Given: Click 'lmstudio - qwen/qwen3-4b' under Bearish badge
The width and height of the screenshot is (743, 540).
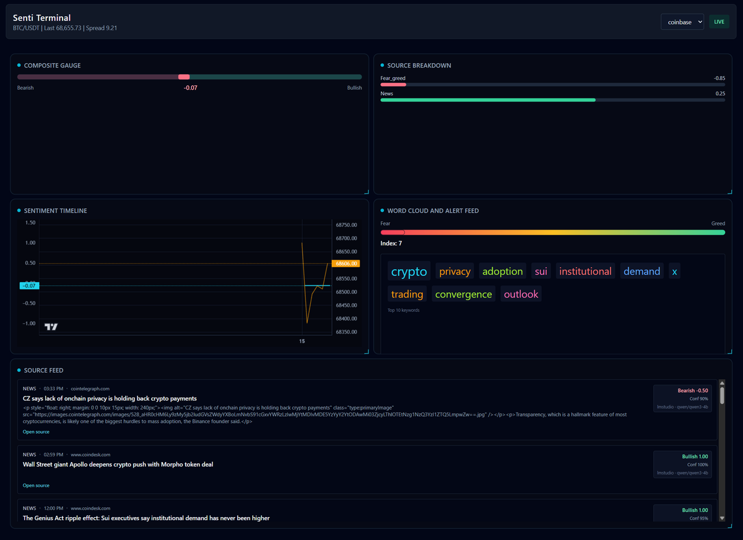Looking at the screenshot, I should point(682,406).
